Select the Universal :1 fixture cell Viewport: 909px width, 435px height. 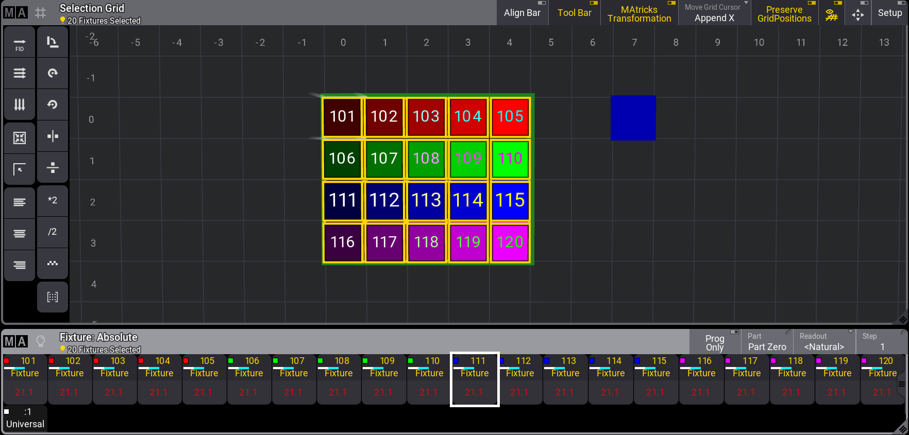point(25,418)
